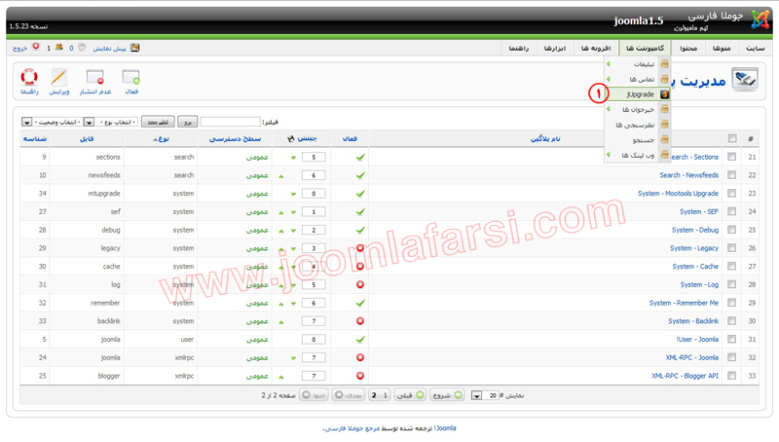
Task: Open Help via the lifebuoy icon
Action: click(29, 78)
